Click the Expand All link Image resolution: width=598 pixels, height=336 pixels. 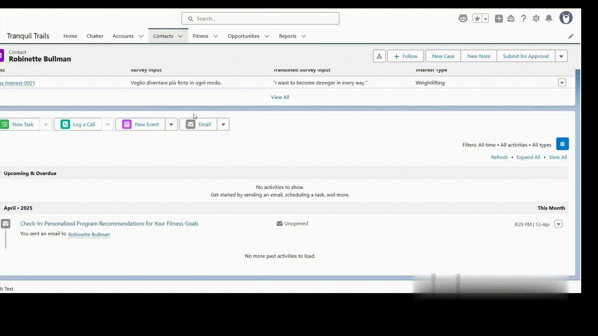[528, 157]
